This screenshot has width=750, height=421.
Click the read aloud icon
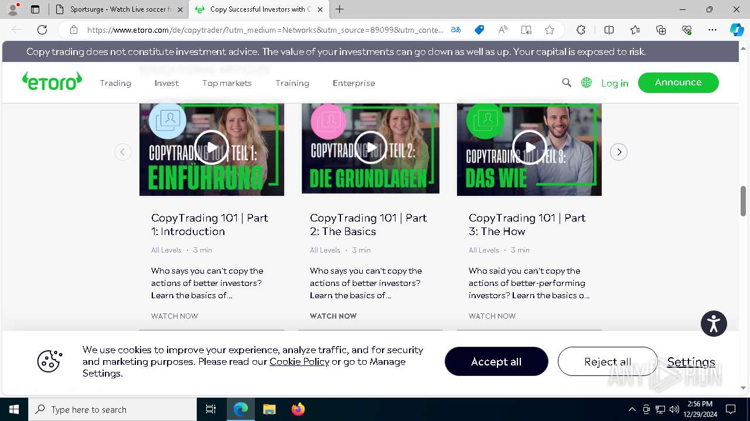pyautogui.click(x=503, y=30)
